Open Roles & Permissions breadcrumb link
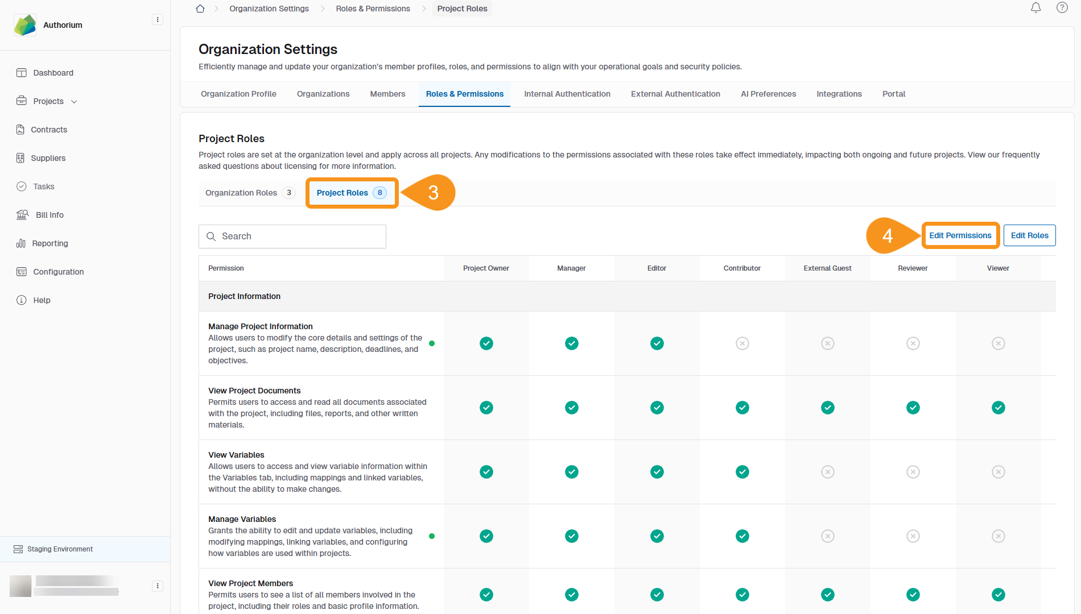 pyautogui.click(x=373, y=9)
